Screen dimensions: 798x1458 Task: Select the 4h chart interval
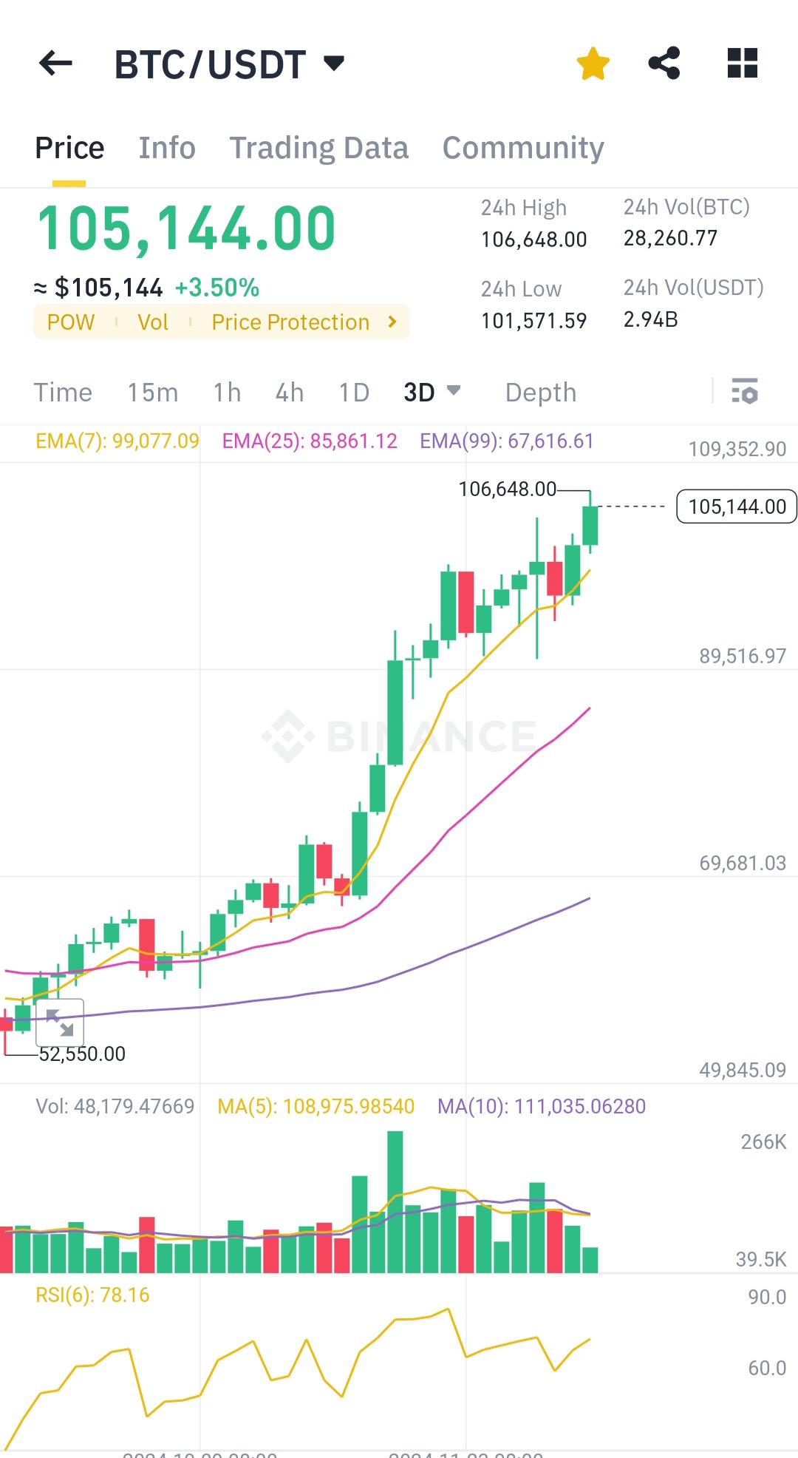click(x=290, y=393)
